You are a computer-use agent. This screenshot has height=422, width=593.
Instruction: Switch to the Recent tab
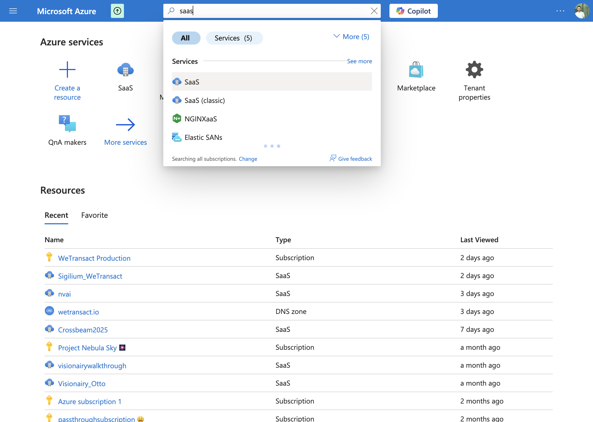point(56,215)
